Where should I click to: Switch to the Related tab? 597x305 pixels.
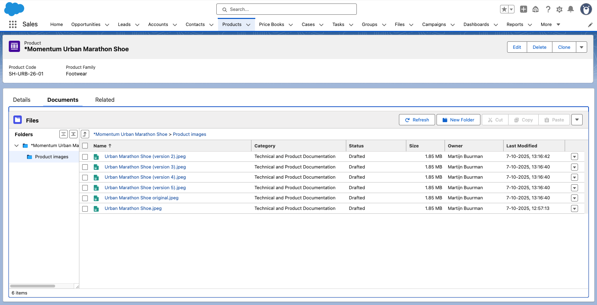105,100
